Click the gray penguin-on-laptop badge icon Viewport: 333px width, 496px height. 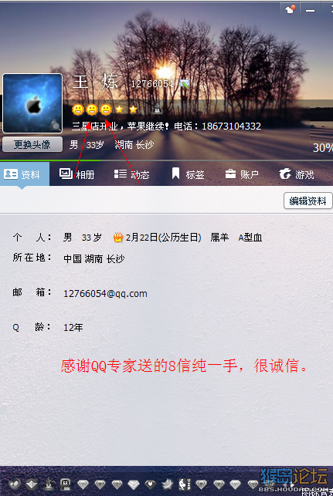tap(65, 484)
